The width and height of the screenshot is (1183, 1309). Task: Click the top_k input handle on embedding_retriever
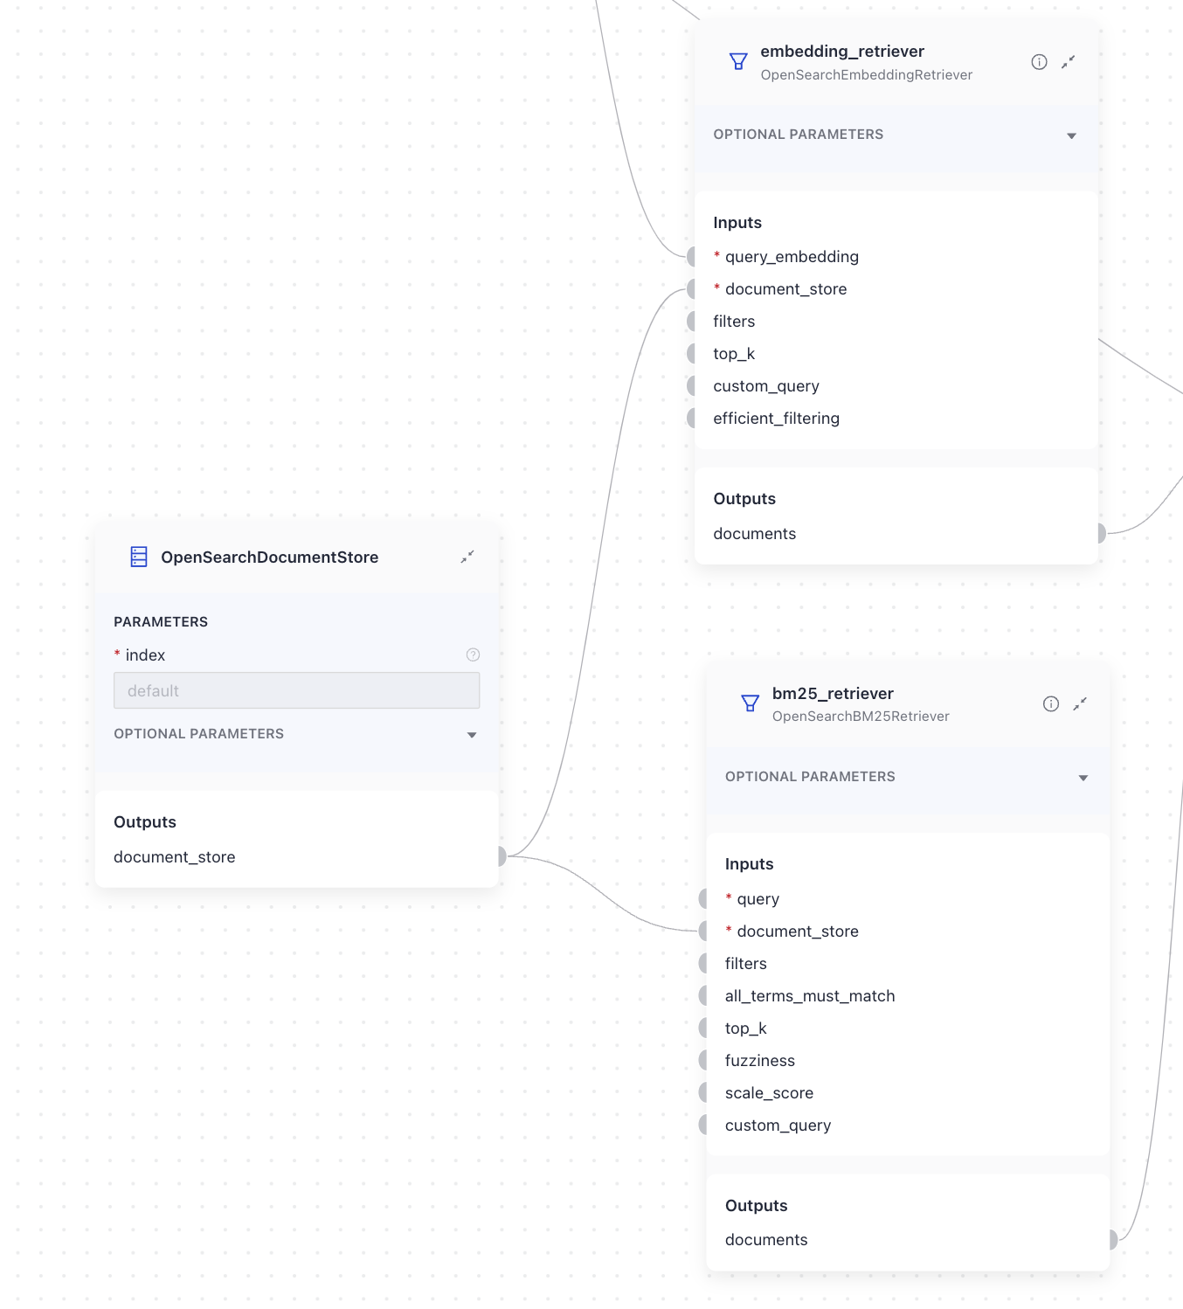(691, 353)
